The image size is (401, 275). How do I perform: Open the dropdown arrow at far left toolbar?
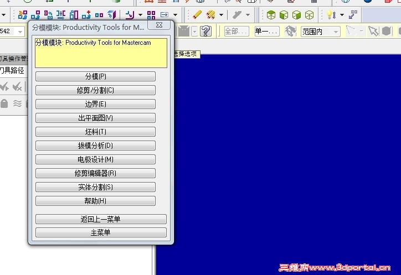pos(3,15)
